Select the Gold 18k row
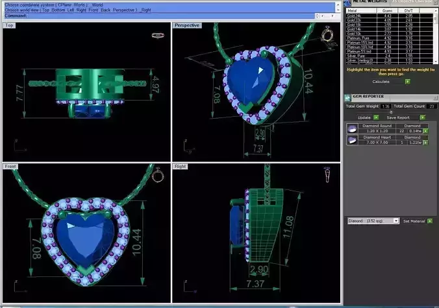 click(390, 25)
